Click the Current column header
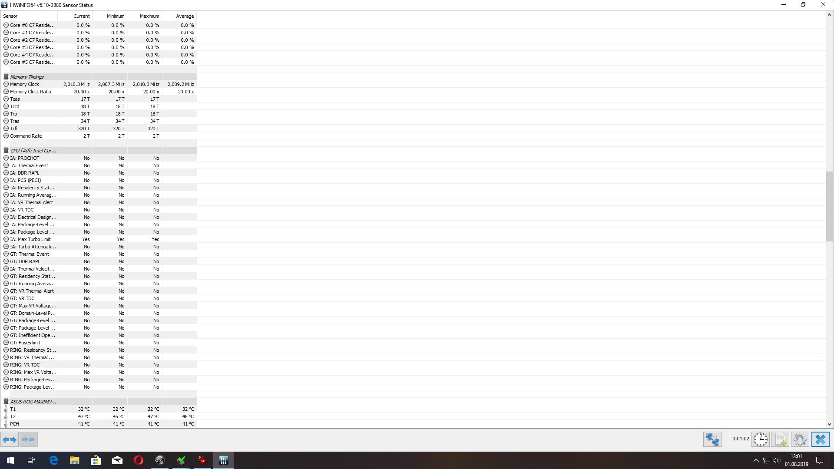The height and width of the screenshot is (469, 834). pos(75,16)
